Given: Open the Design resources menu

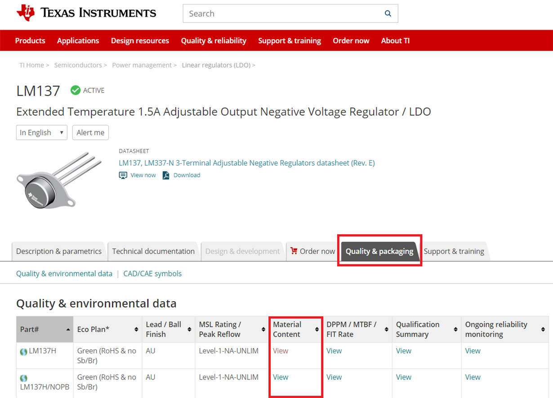Looking at the screenshot, I should pyautogui.click(x=140, y=41).
